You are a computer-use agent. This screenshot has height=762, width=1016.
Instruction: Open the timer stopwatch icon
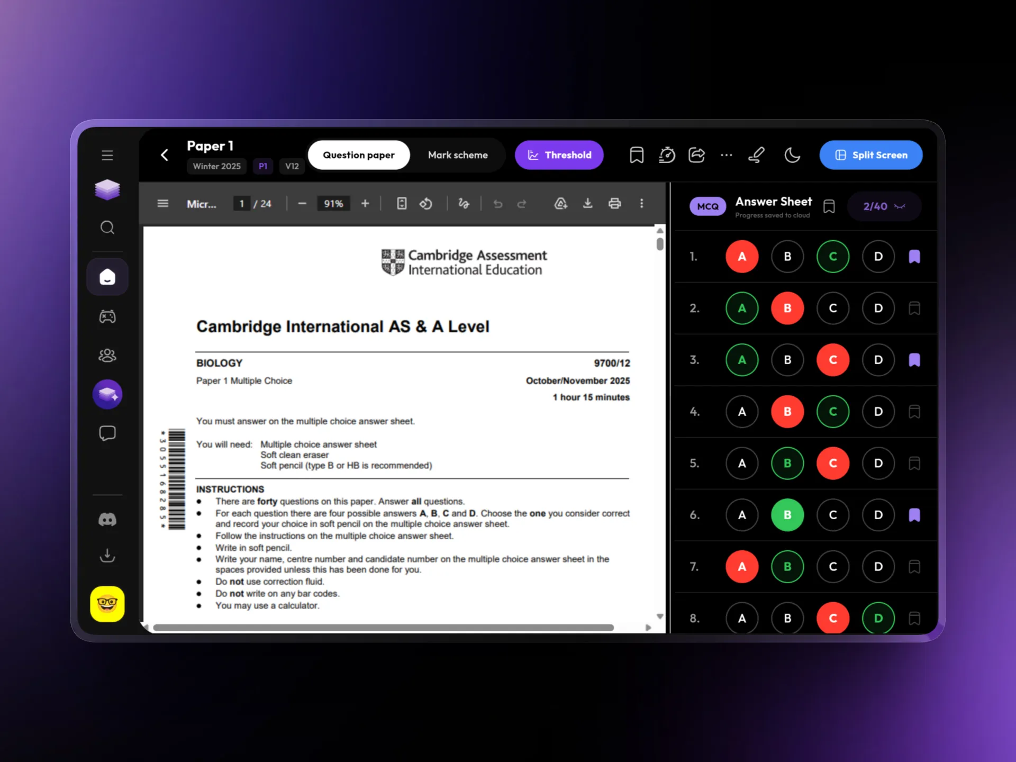[667, 155]
